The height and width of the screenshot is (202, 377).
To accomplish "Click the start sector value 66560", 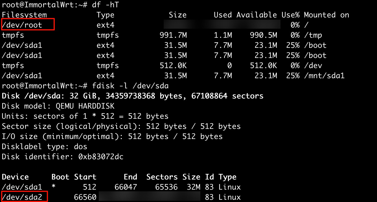I will point(85,197).
